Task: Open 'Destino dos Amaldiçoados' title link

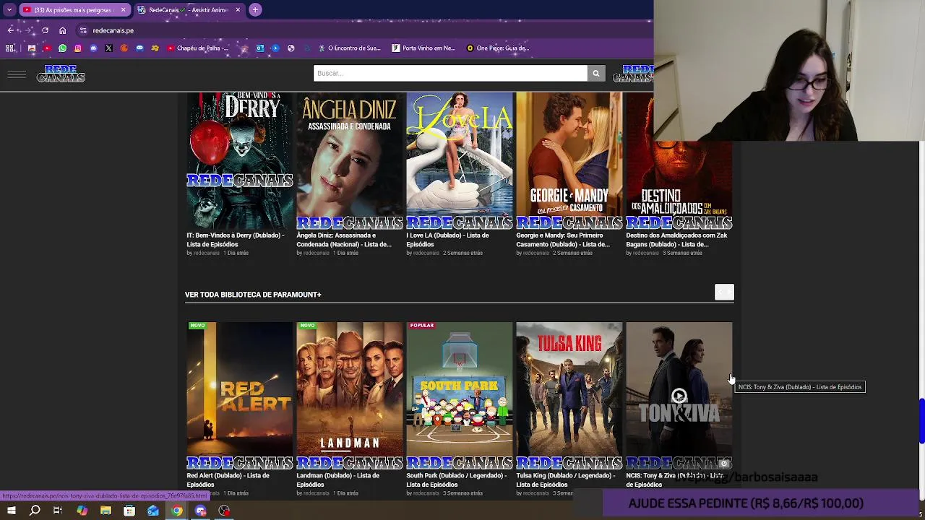Action: point(676,240)
